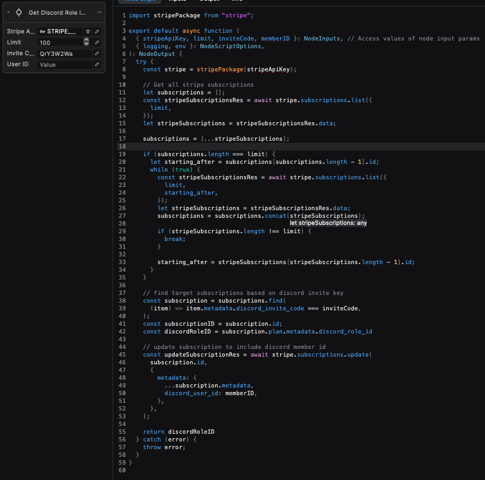Click the "try" keyword on line 7
This screenshot has height=480, width=485.
pos(141,62)
